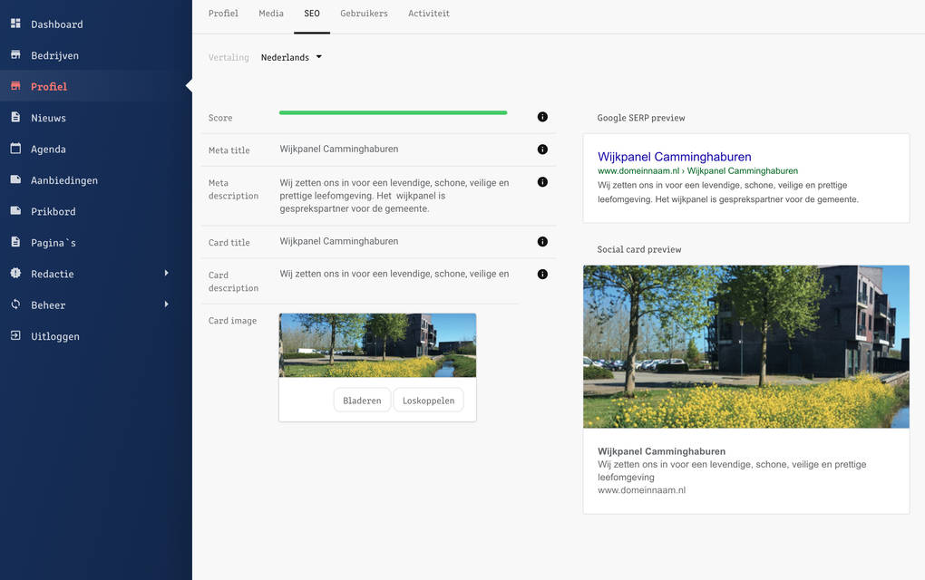Click info icon beside Meta title
The image size is (925, 580).
click(542, 150)
